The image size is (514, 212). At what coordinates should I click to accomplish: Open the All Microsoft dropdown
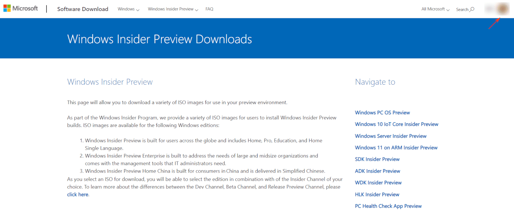(435, 9)
